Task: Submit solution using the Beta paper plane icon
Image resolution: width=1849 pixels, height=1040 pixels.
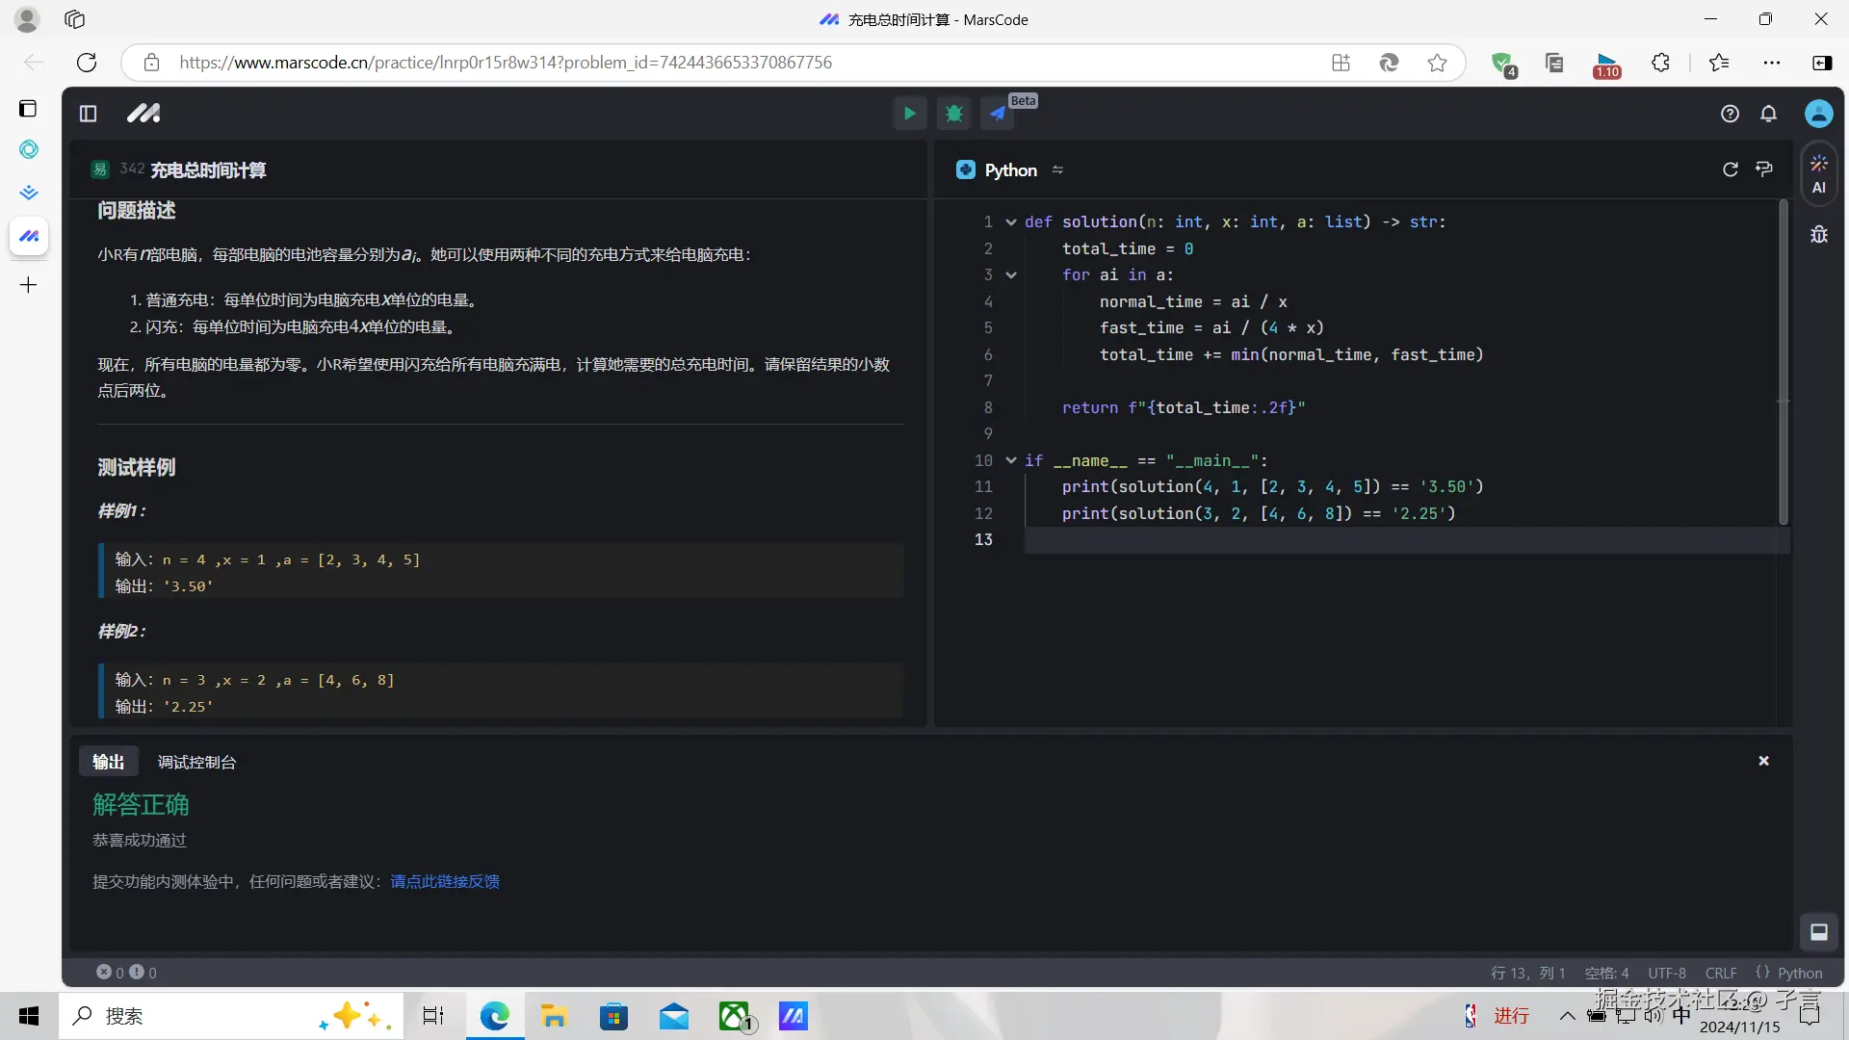Action: tap(998, 113)
